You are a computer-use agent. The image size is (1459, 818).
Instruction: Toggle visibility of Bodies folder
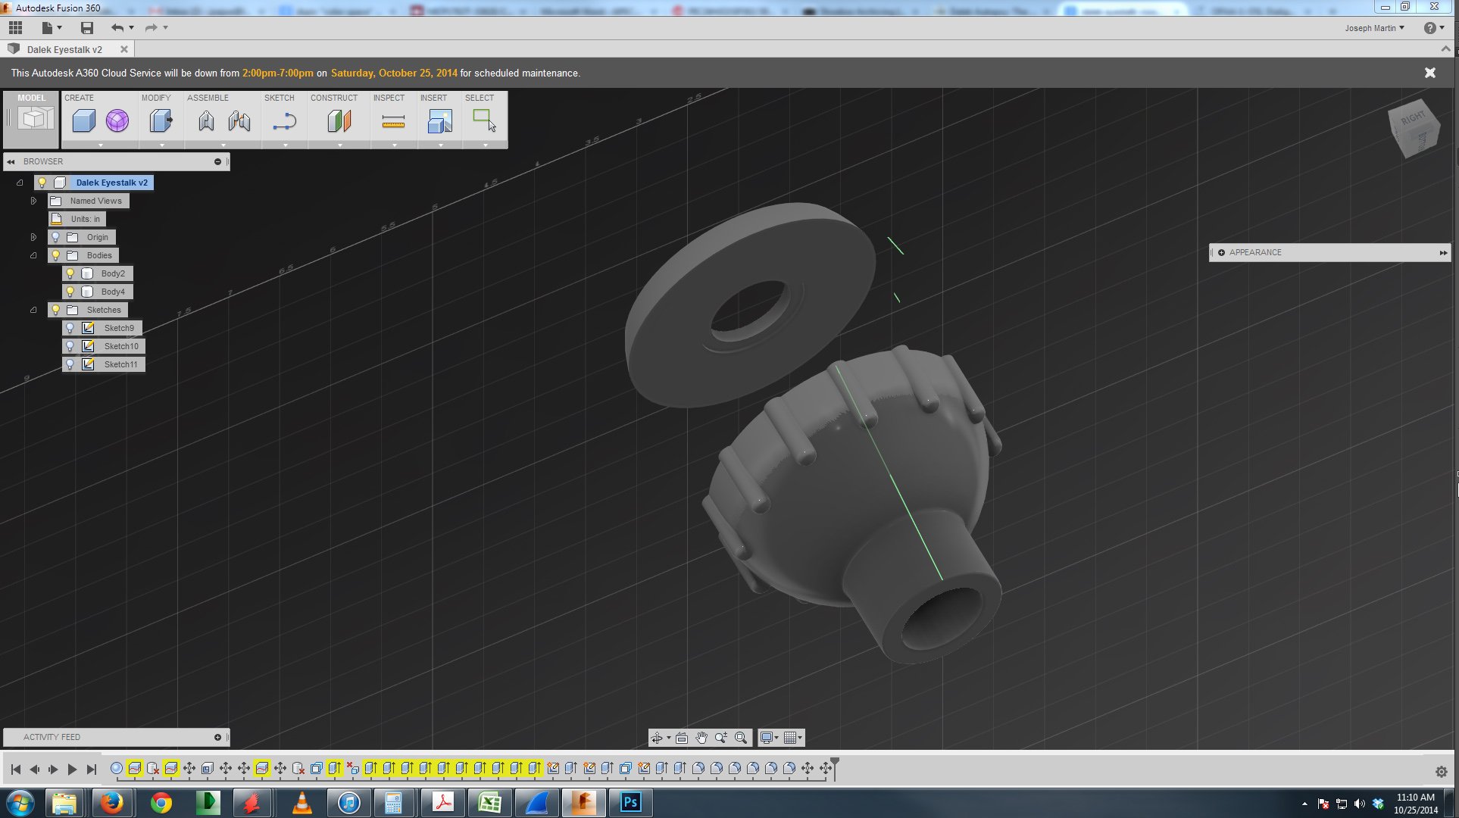point(55,255)
